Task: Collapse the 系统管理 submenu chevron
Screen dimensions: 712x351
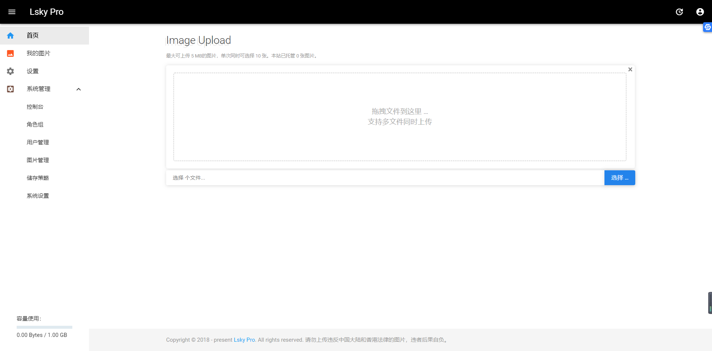Action: point(79,89)
